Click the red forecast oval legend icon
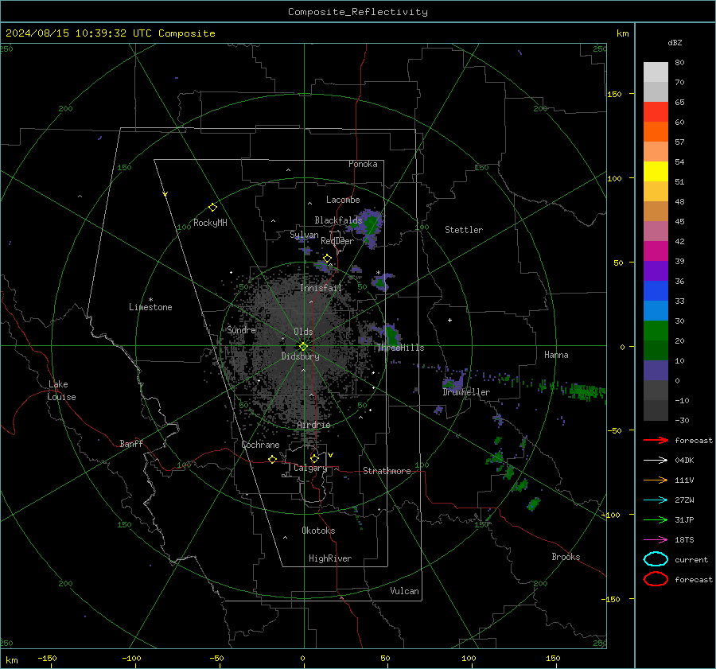 tap(656, 579)
